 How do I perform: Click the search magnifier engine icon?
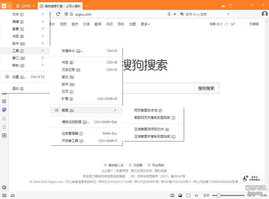pos(182,14)
